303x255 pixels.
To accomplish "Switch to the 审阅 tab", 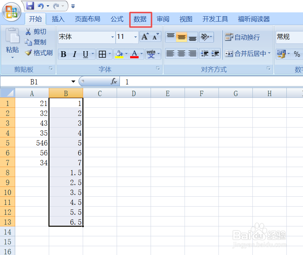I will tap(163, 19).
